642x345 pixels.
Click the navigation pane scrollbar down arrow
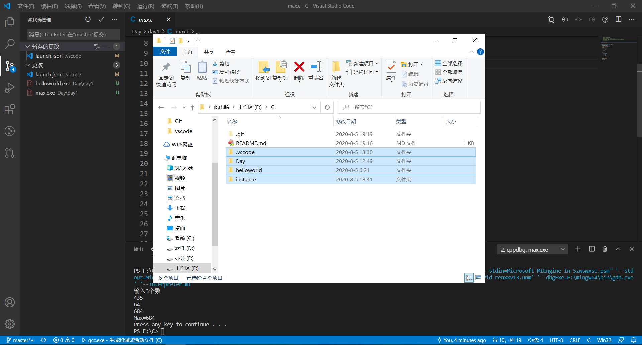click(x=215, y=269)
